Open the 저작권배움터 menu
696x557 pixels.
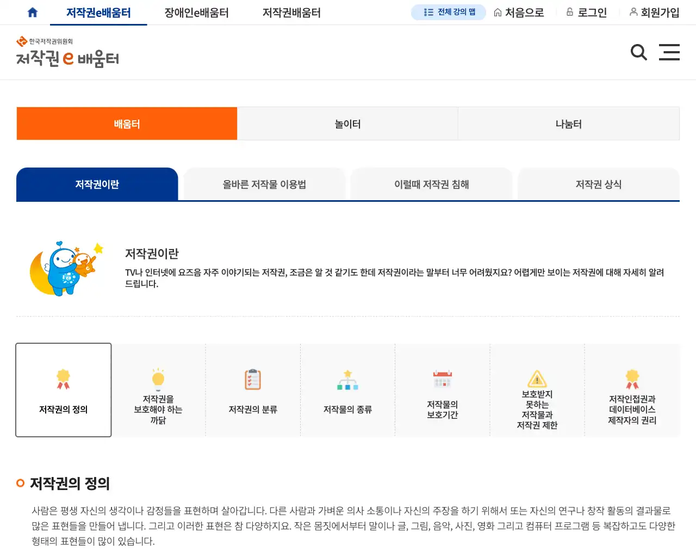(291, 12)
